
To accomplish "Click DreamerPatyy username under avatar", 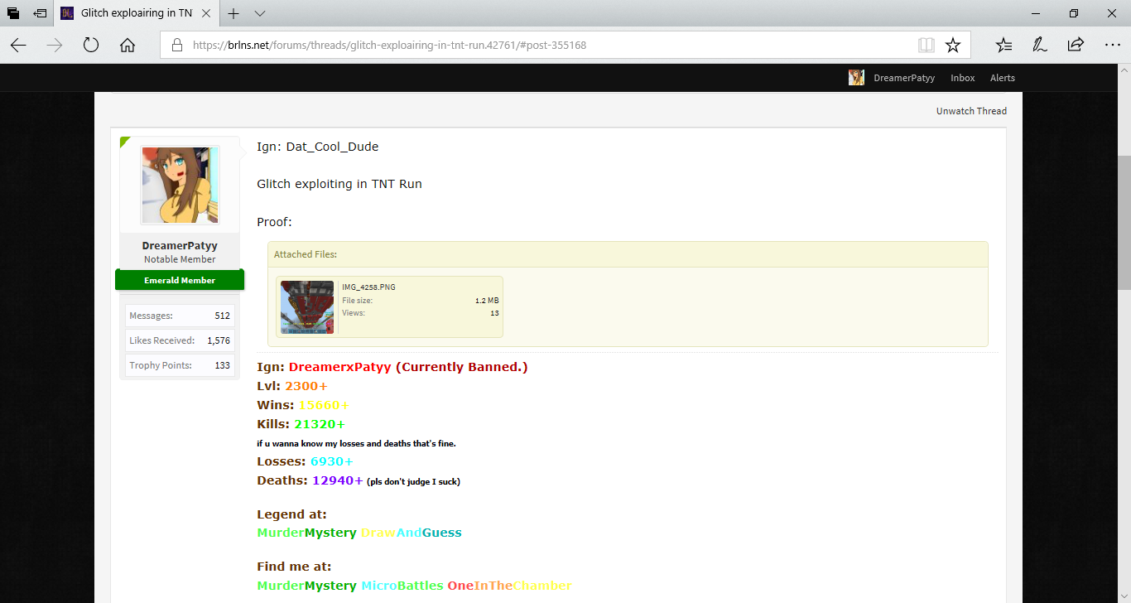I will click(x=180, y=246).
